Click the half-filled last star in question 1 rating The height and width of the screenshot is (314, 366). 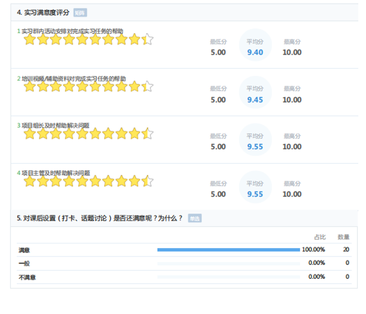(x=147, y=40)
